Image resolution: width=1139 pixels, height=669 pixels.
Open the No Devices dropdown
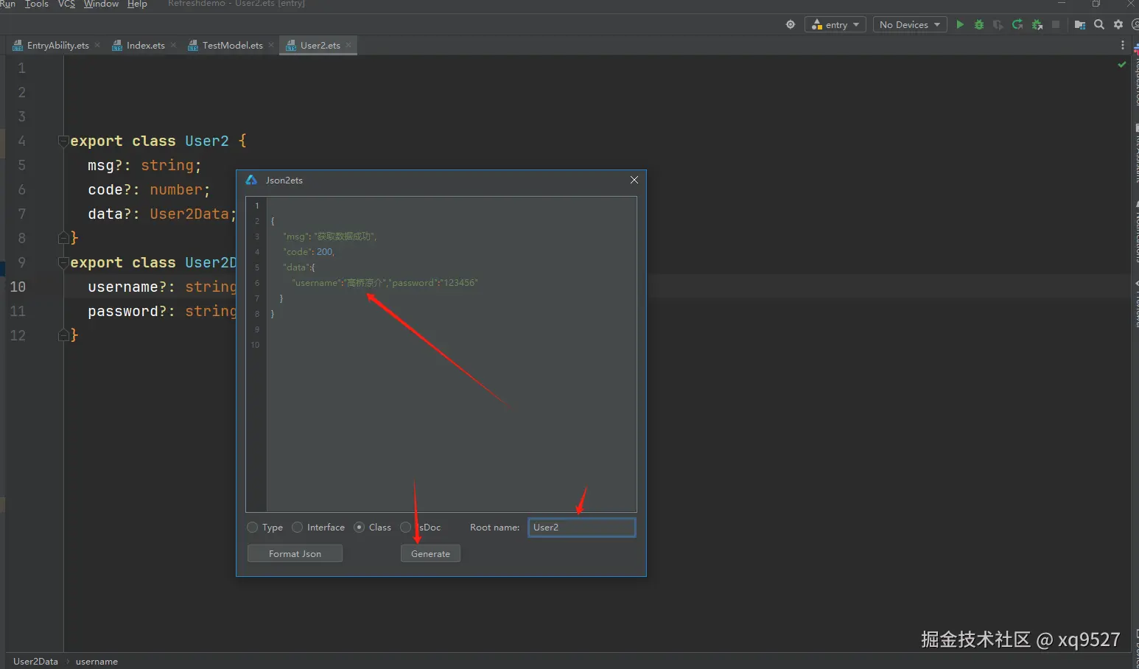[x=910, y=24]
